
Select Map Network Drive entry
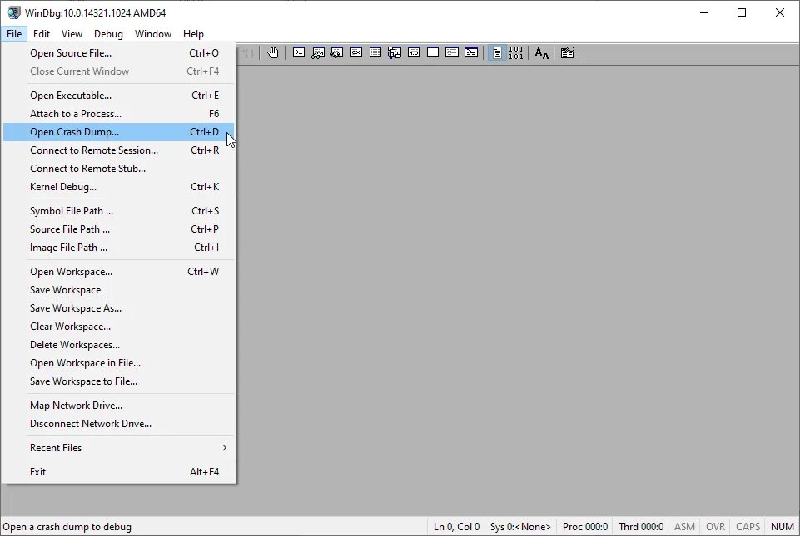pyautogui.click(x=118, y=406)
